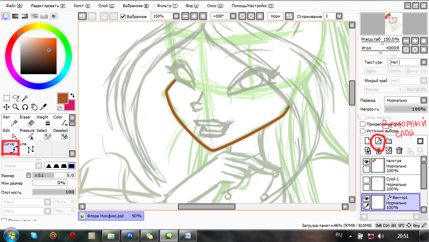This screenshot has width=429, height=242.
Task: Create a new vector (linework) layer
Action: (378, 141)
